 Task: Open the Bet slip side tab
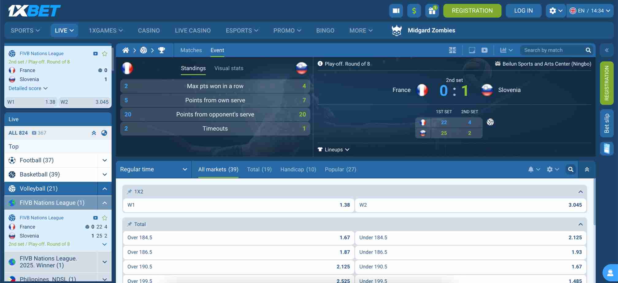coord(607,123)
